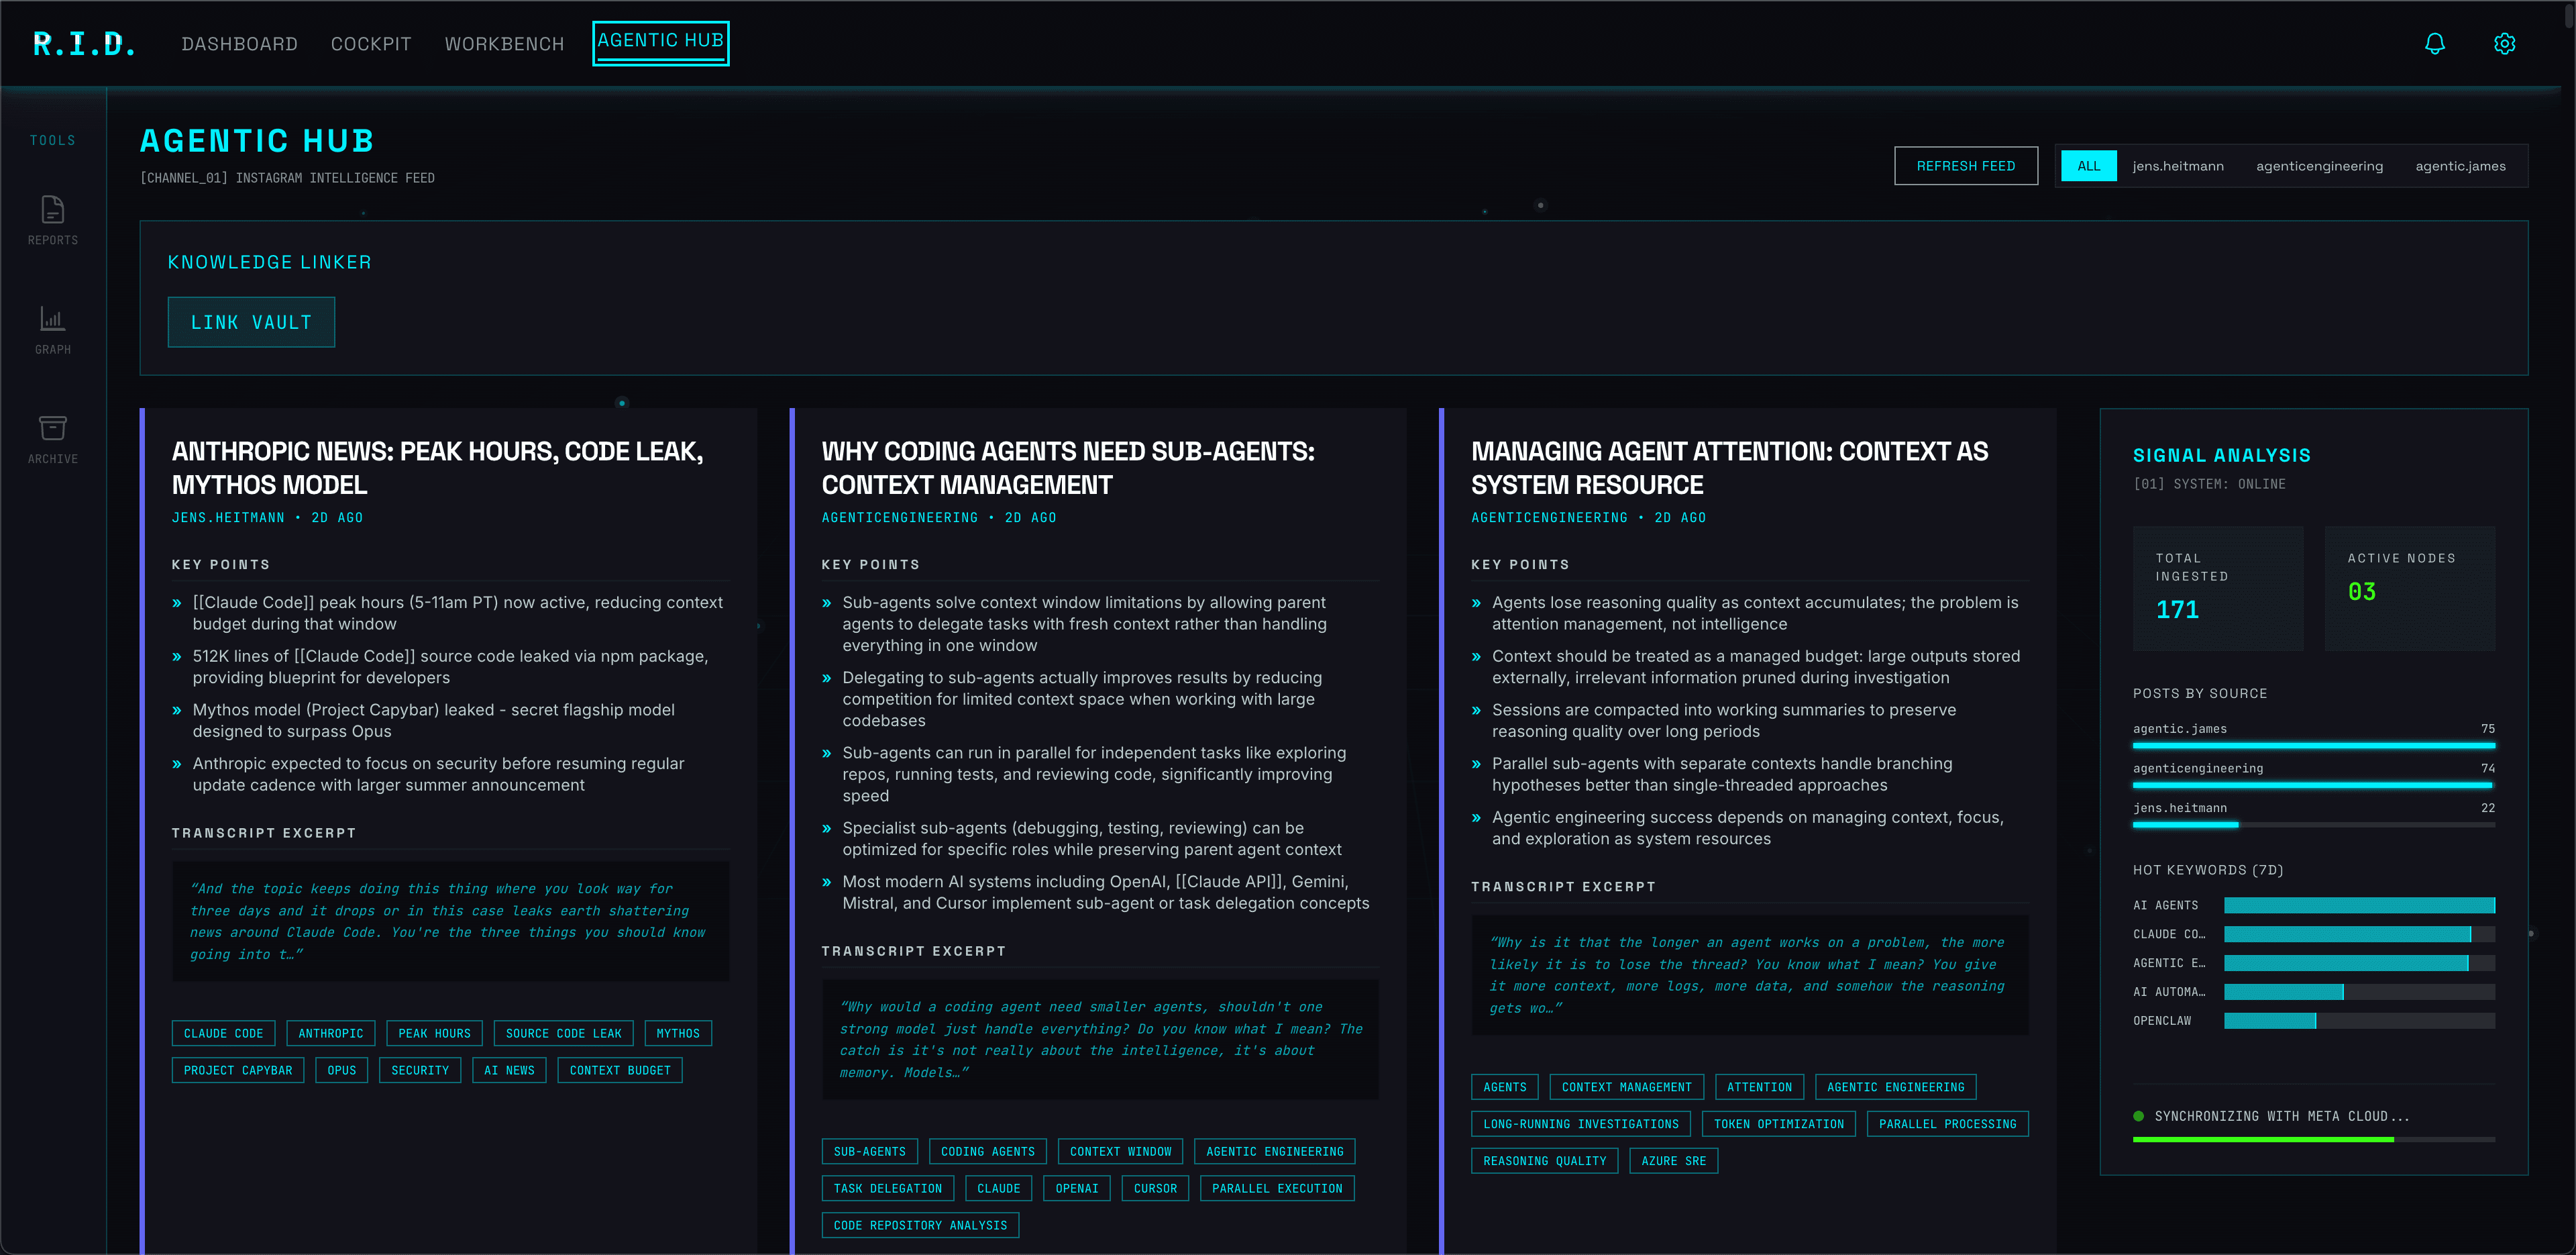
Task: Filter feed by agenticengineering
Action: coord(2320,165)
